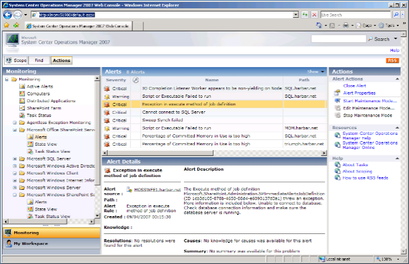Screen dimensions: 409x264
Task: Click the orange RSS button
Action: point(392,60)
